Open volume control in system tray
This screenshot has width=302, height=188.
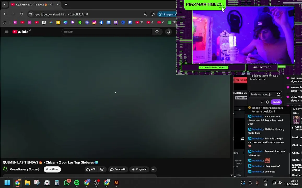pyautogui.click(x=280, y=183)
